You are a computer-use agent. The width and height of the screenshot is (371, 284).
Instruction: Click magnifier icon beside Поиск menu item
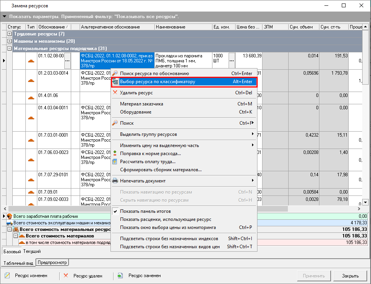pyautogui.click(x=115, y=123)
